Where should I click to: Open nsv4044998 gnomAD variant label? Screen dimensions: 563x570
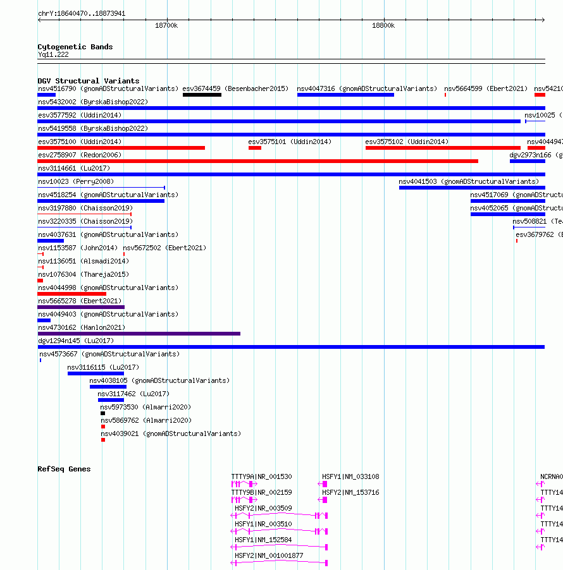[x=108, y=288]
